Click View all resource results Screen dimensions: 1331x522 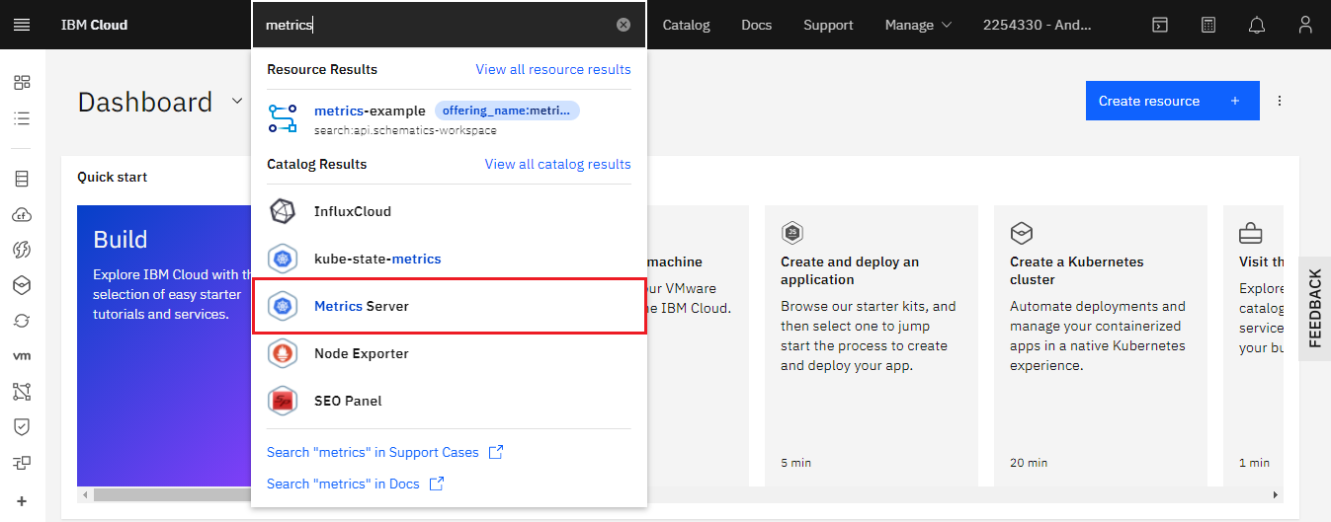tap(553, 69)
